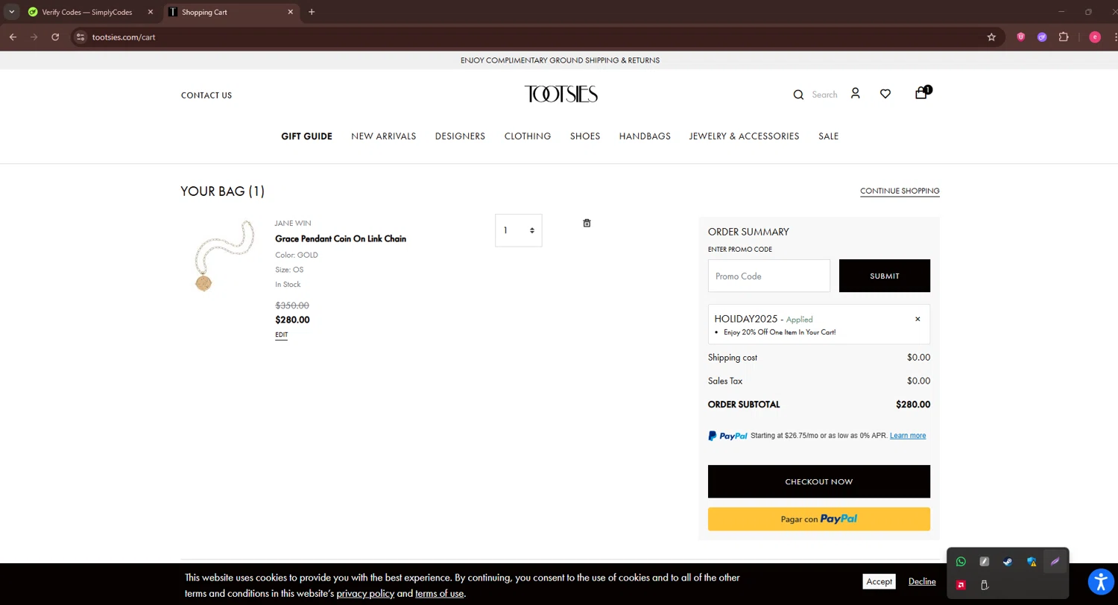Image resolution: width=1118 pixels, height=605 pixels.
Task: Decline cookies
Action: (922, 582)
